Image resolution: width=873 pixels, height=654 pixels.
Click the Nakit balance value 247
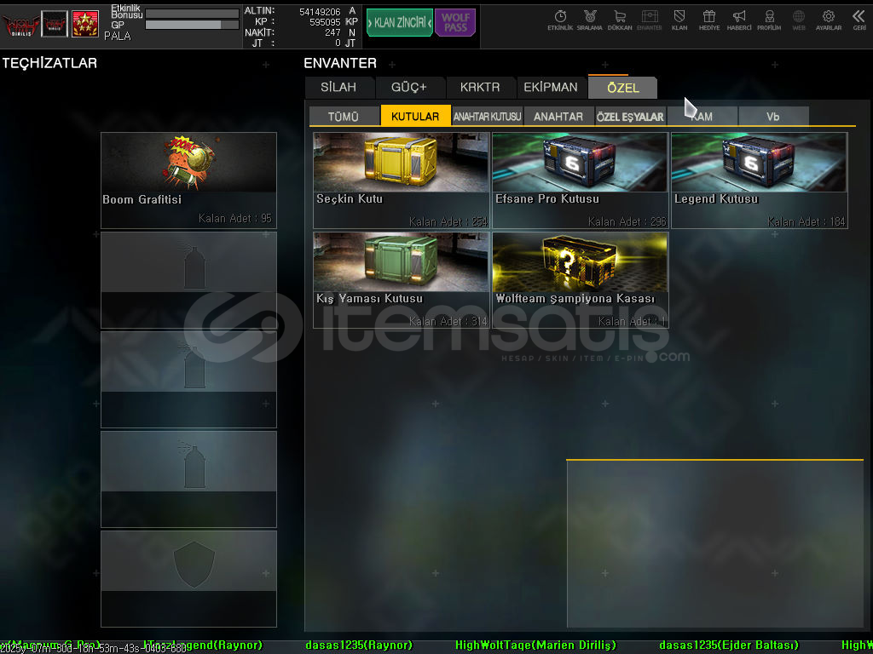pyautogui.click(x=332, y=33)
